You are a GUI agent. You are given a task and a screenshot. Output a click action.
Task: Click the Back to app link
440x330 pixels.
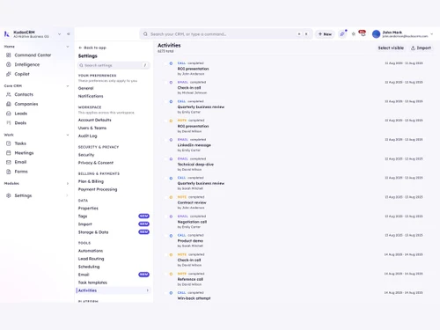92,48
